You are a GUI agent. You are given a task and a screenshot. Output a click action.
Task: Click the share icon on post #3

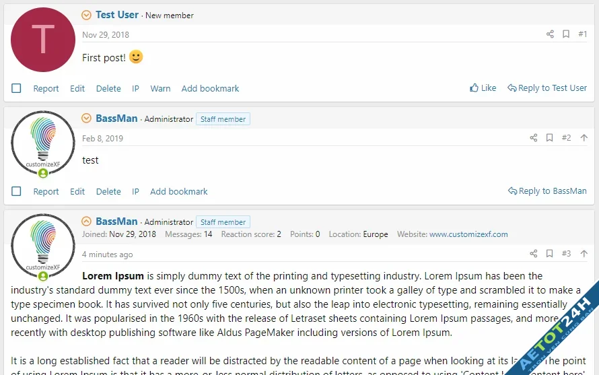pyautogui.click(x=534, y=254)
